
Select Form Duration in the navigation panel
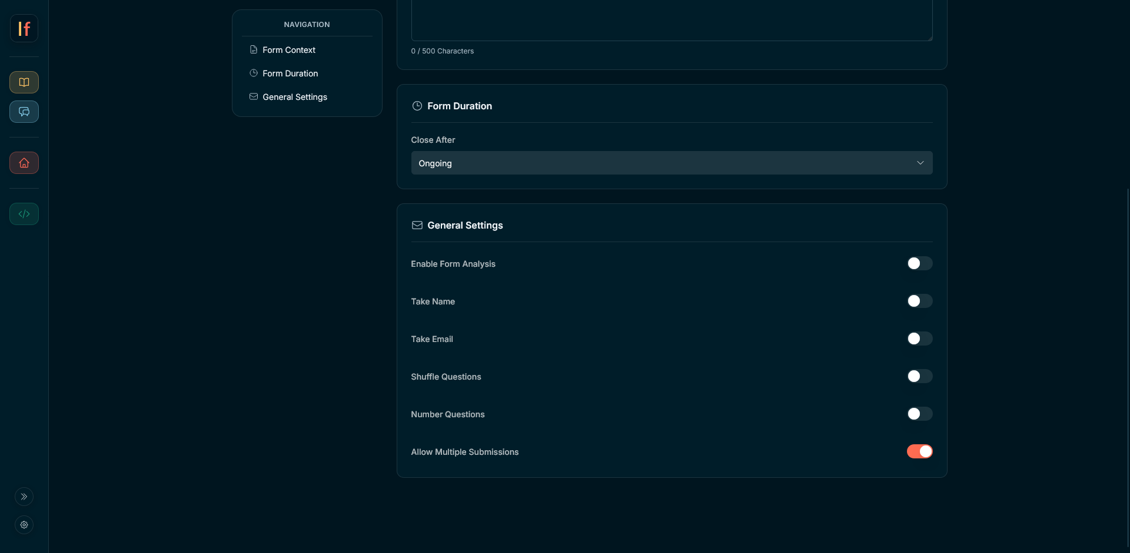click(290, 73)
